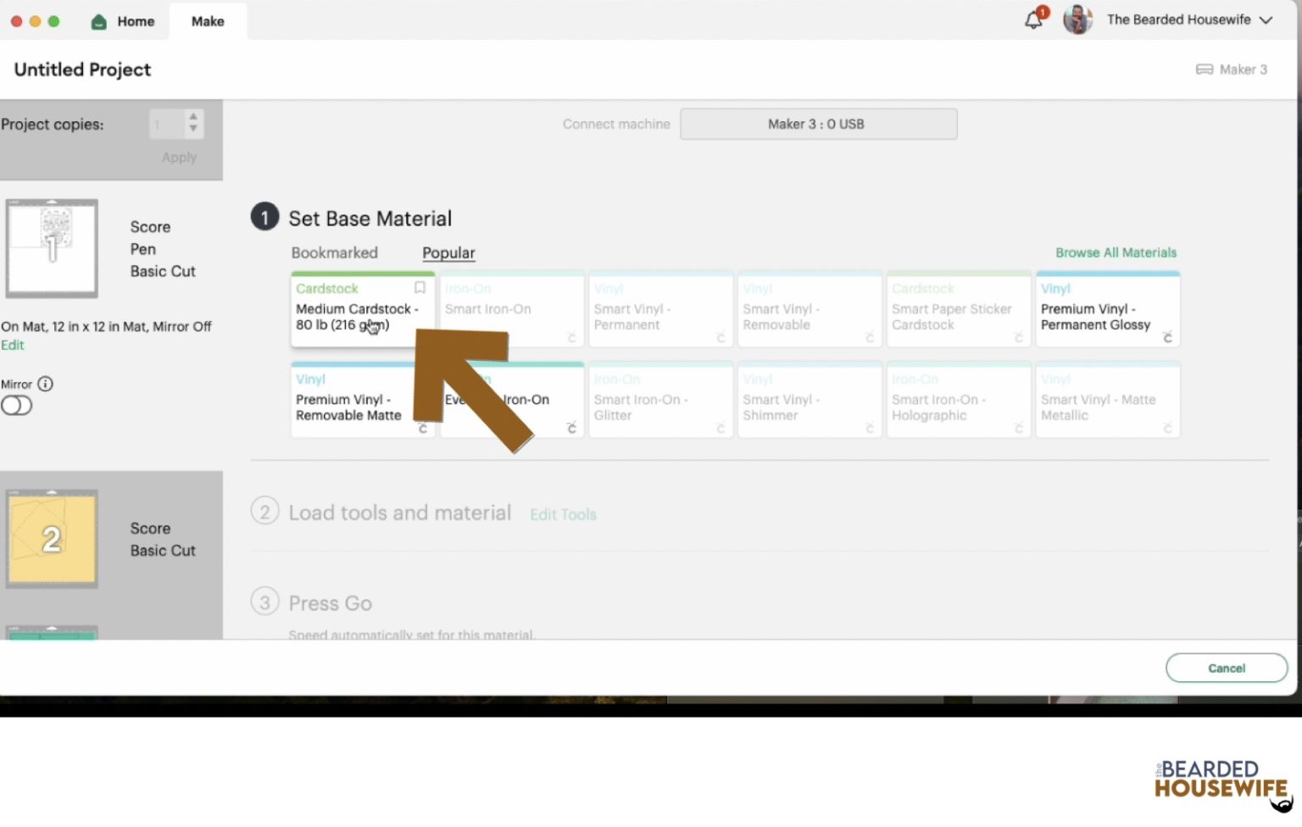
Task: Switch to the Bookmarked materials tab
Action: [x=334, y=253]
